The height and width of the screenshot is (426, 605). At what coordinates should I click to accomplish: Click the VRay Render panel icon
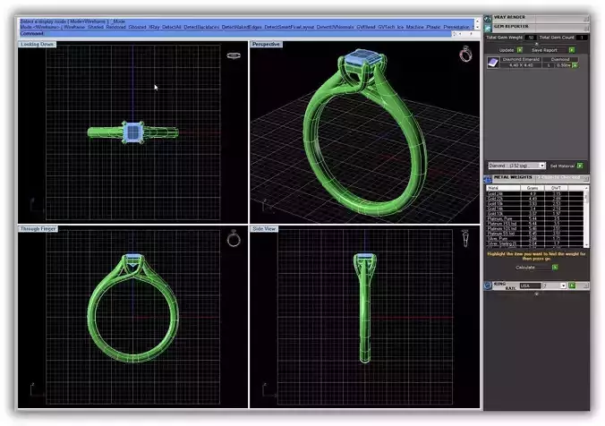click(488, 19)
